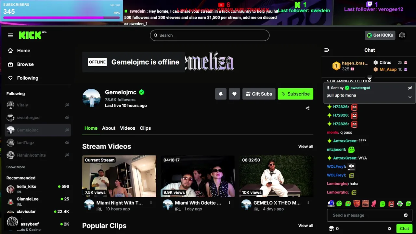Click the Browse sidebar icon
This screenshot has height=234, width=416.
(x=10, y=64)
